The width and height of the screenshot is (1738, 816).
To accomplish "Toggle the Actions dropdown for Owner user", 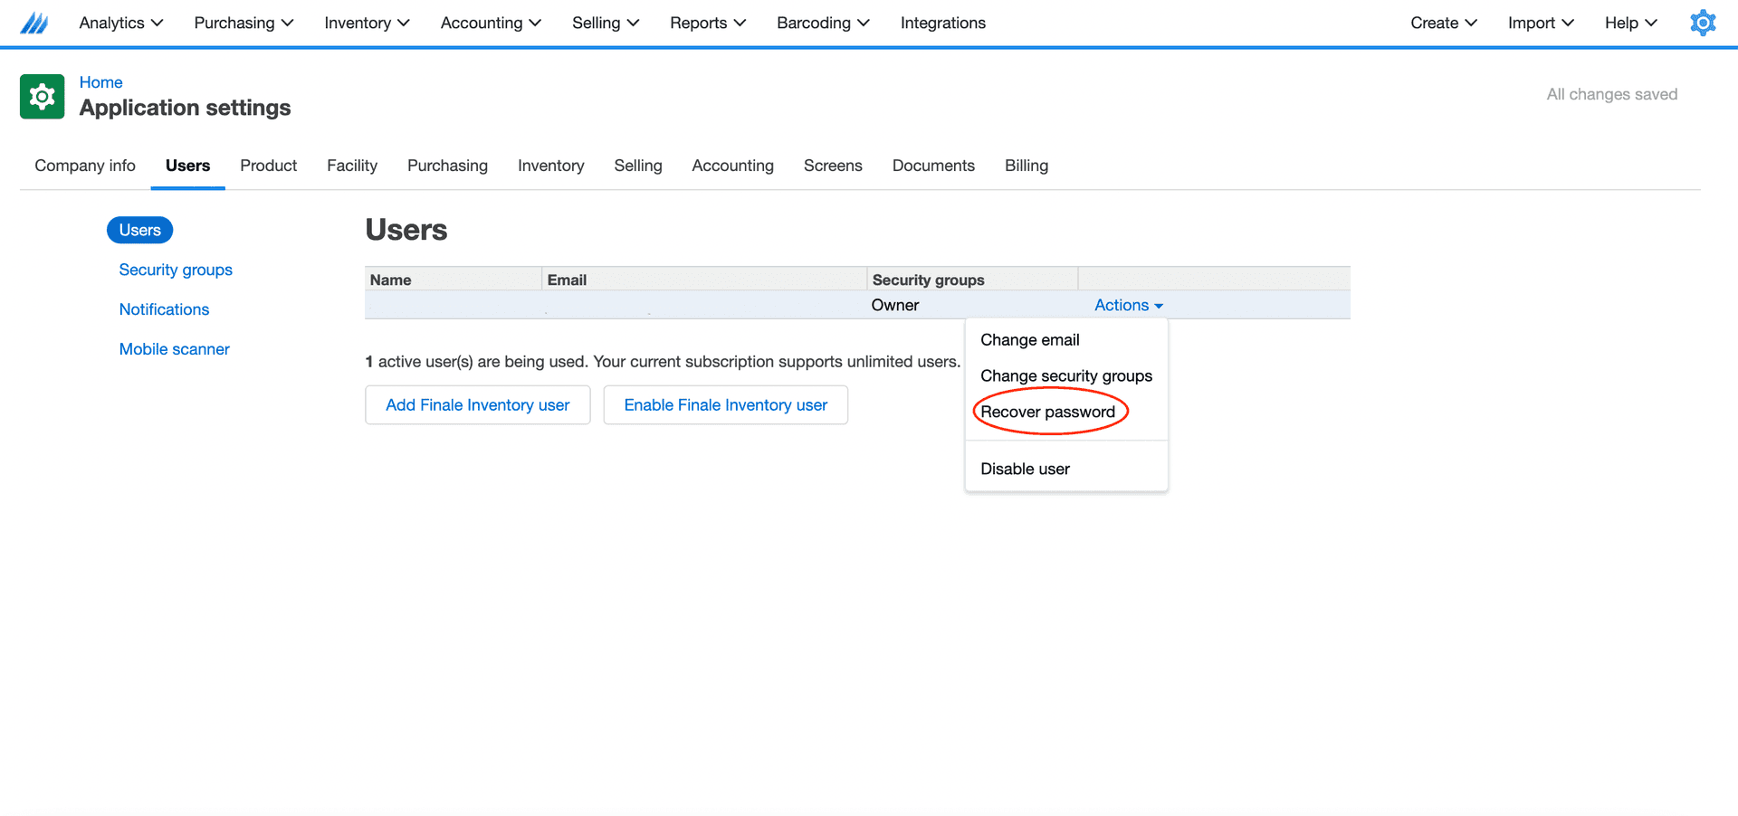I will pos(1128,306).
